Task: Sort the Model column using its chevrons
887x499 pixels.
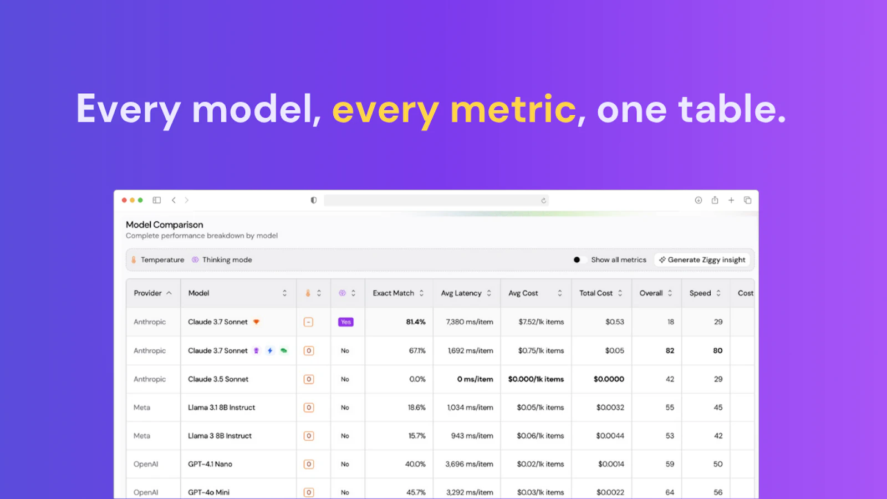Action: [x=285, y=293]
